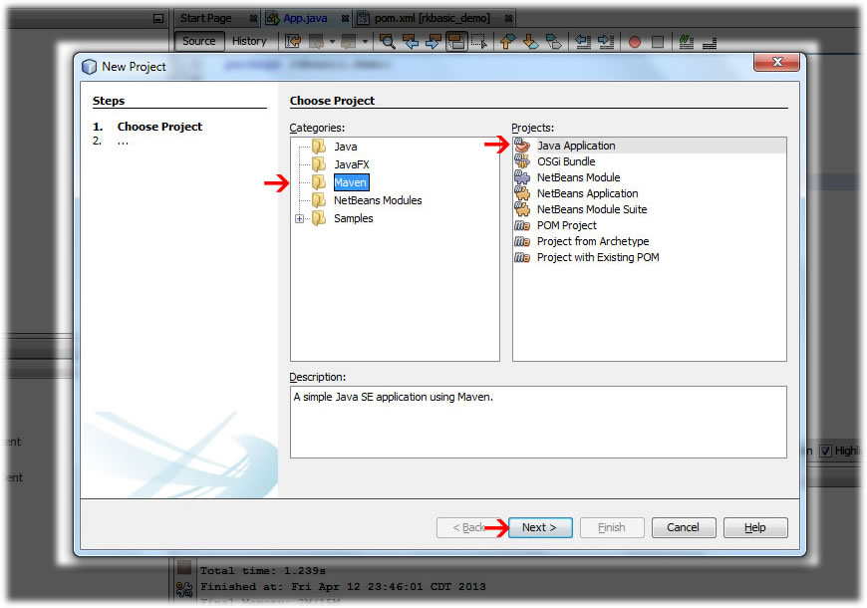The image size is (867, 608).
Task: Select the Maven category label
Action: click(351, 182)
